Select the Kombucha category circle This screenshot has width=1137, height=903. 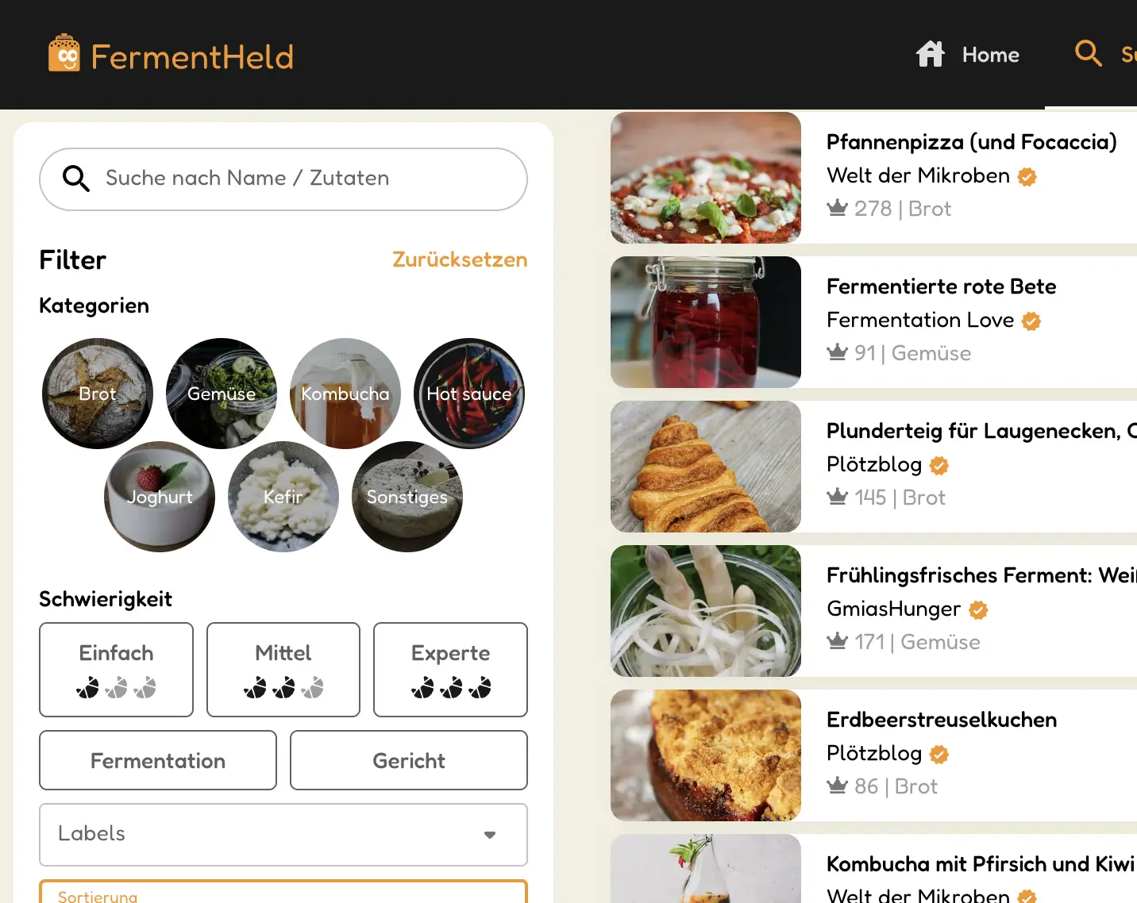tap(345, 394)
